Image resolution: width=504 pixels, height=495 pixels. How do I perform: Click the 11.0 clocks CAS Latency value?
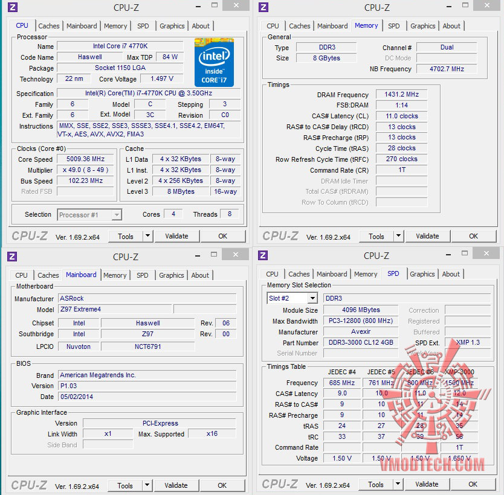[x=401, y=116]
